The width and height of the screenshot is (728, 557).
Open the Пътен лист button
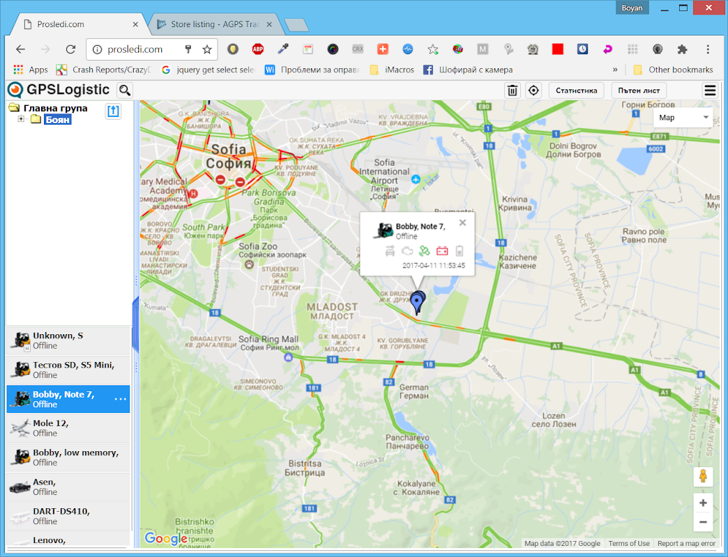pyautogui.click(x=639, y=91)
